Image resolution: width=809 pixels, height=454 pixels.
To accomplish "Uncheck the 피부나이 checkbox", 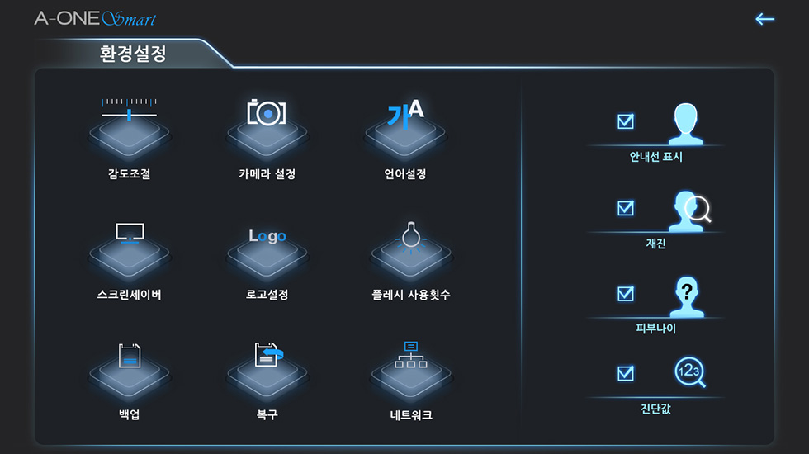I will click(626, 294).
